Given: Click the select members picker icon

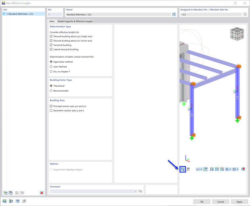Looking at the screenshot, I should tap(245, 14).
